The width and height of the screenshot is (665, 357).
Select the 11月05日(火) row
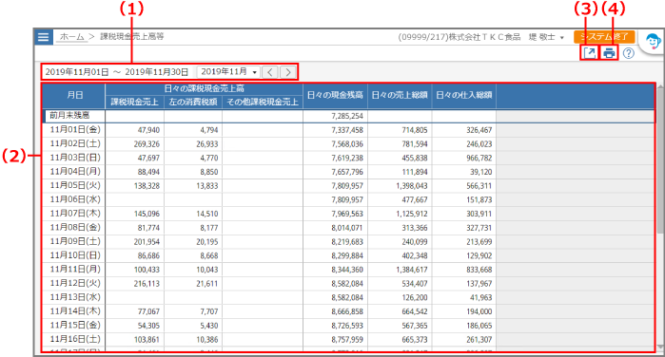348,186
